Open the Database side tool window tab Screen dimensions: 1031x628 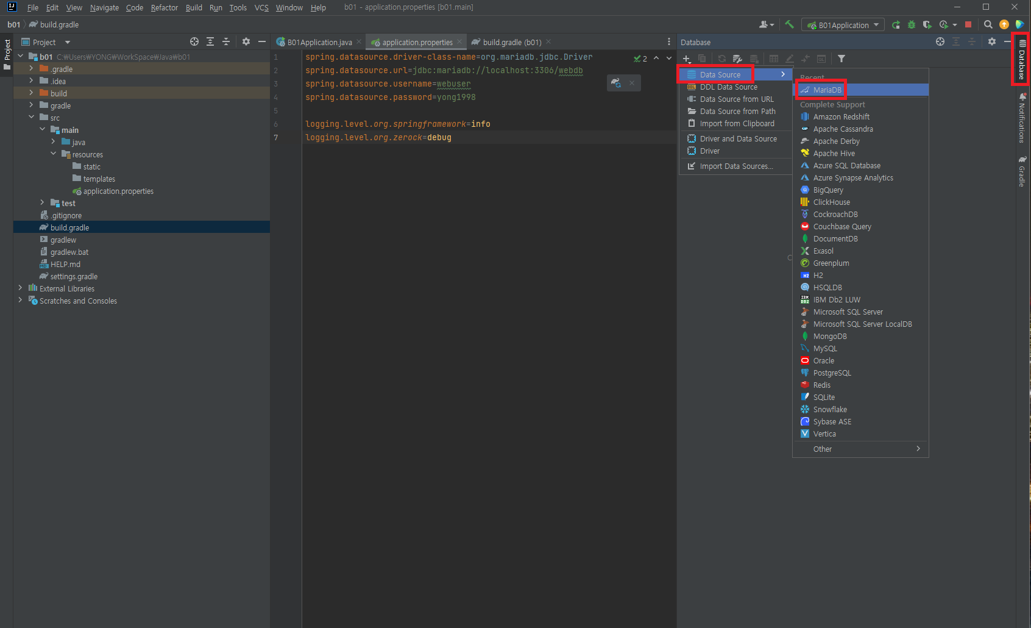click(1022, 59)
